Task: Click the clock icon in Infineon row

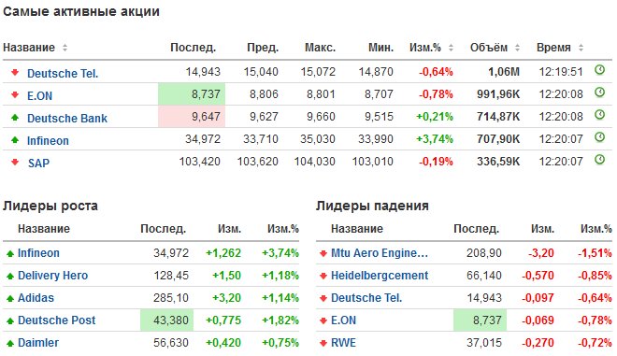Action: click(x=599, y=137)
